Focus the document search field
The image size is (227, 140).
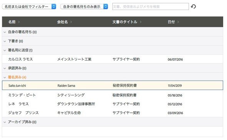[150, 7]
